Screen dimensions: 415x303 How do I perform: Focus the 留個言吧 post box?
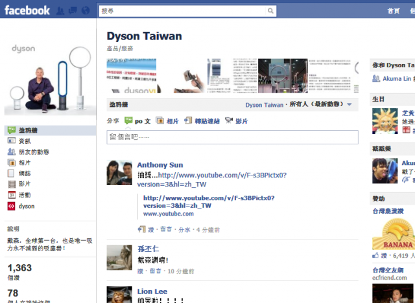(x=232, y=137)
